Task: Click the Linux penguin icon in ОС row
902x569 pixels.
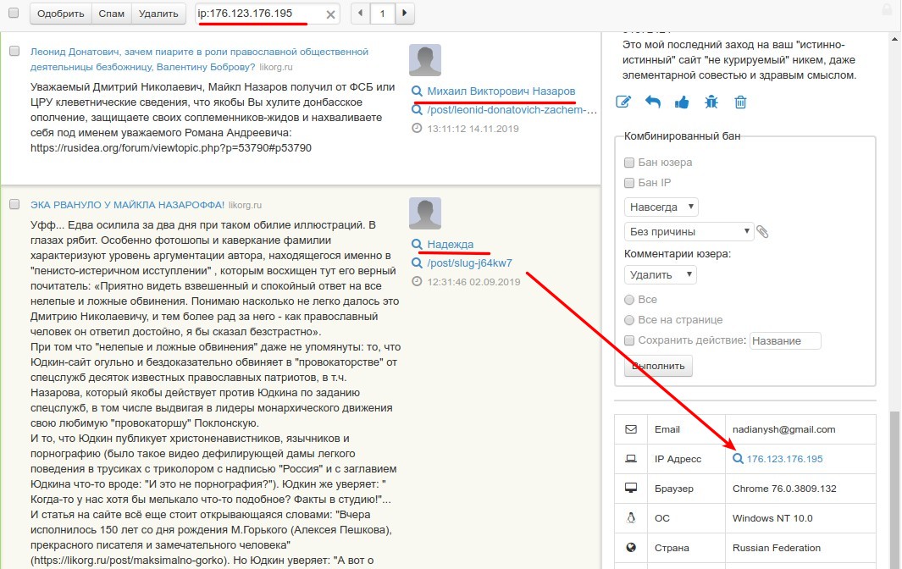Action: pos(631,518)
